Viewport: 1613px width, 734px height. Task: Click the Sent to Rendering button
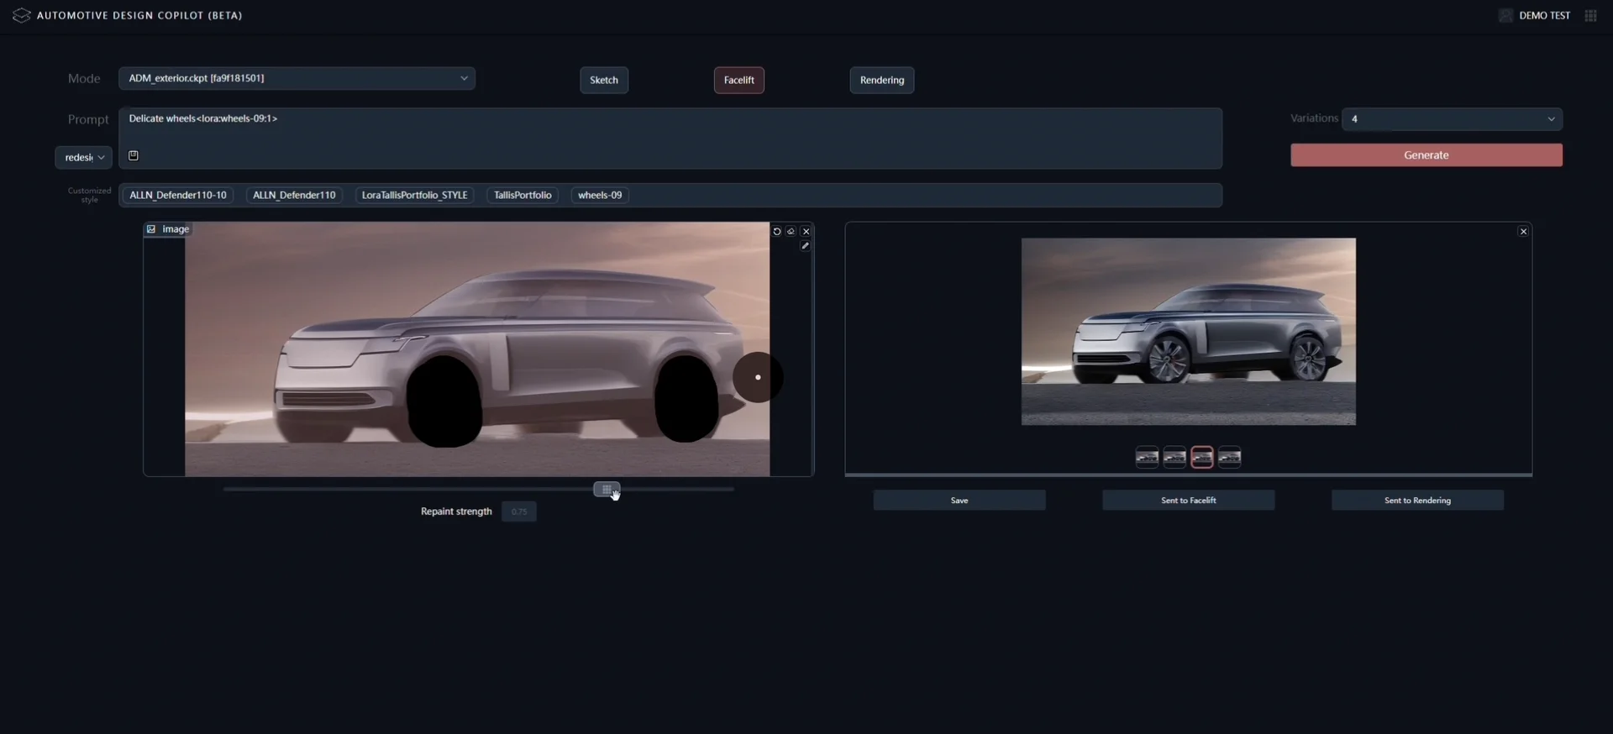[1417, 501]
